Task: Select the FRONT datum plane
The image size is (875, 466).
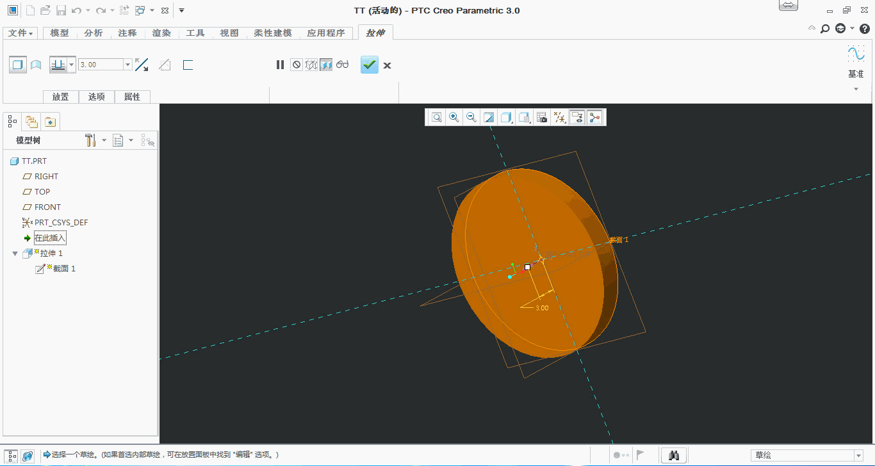Action: point(47,207)
